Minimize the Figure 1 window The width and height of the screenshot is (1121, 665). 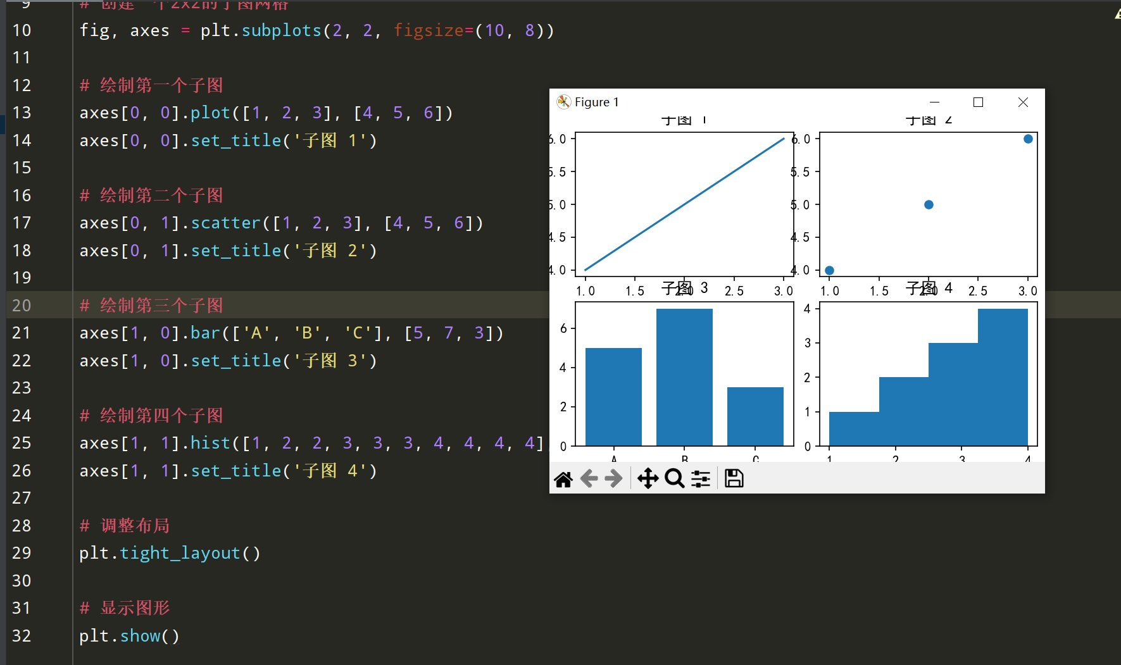click(x=934, y=102)
